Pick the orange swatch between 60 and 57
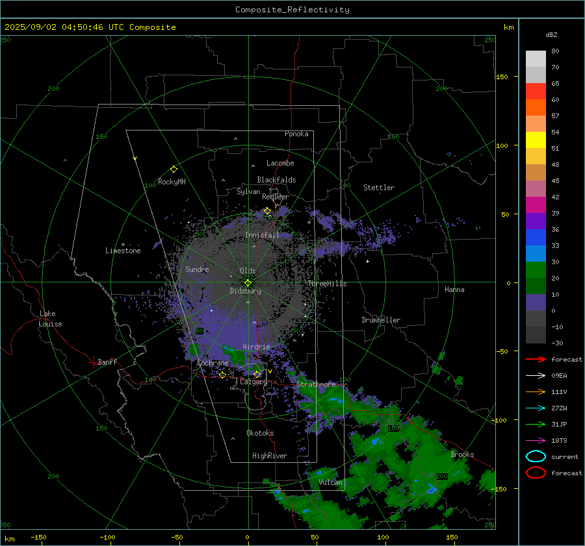The image size is (585, 546). [x=536, y=107]
